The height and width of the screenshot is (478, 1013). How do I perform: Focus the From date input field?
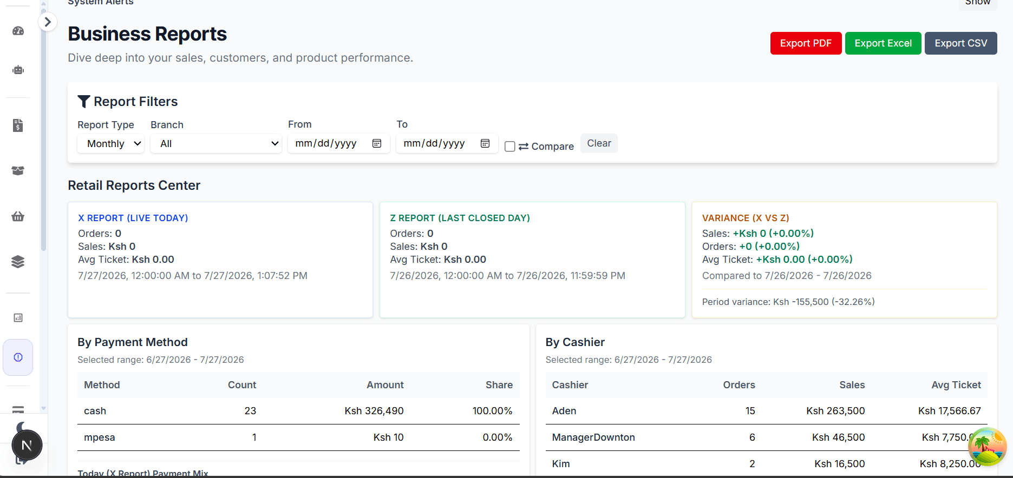(x=338, y=143)
